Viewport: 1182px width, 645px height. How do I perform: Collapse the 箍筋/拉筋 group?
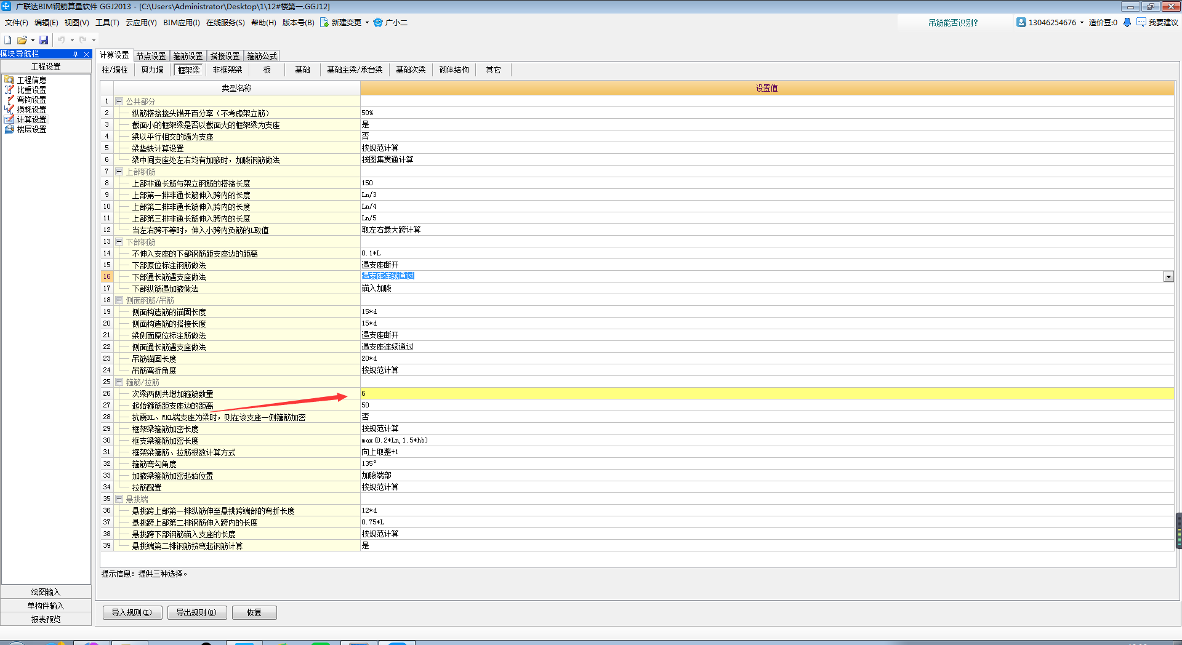119,382
